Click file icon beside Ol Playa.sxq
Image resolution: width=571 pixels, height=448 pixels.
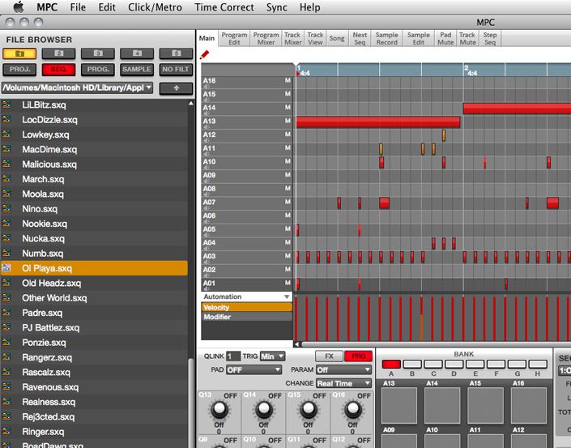point(6,268)
